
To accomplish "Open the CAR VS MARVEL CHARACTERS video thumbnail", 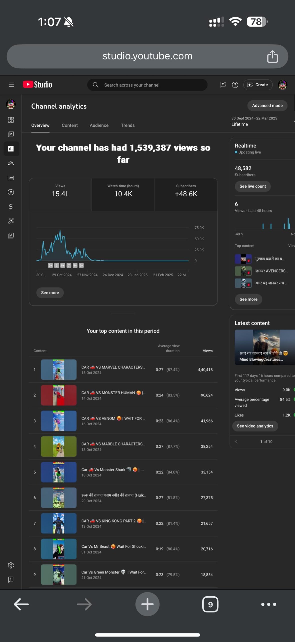I will [59, 370].
